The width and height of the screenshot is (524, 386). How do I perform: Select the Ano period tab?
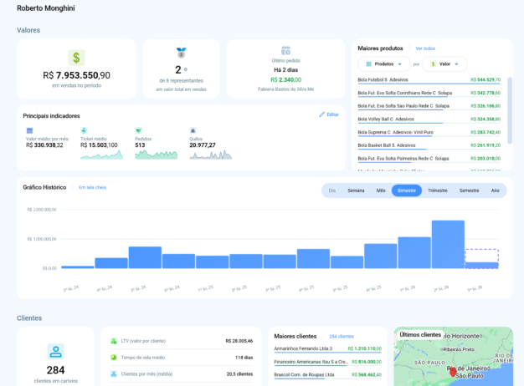coord(495,190)
